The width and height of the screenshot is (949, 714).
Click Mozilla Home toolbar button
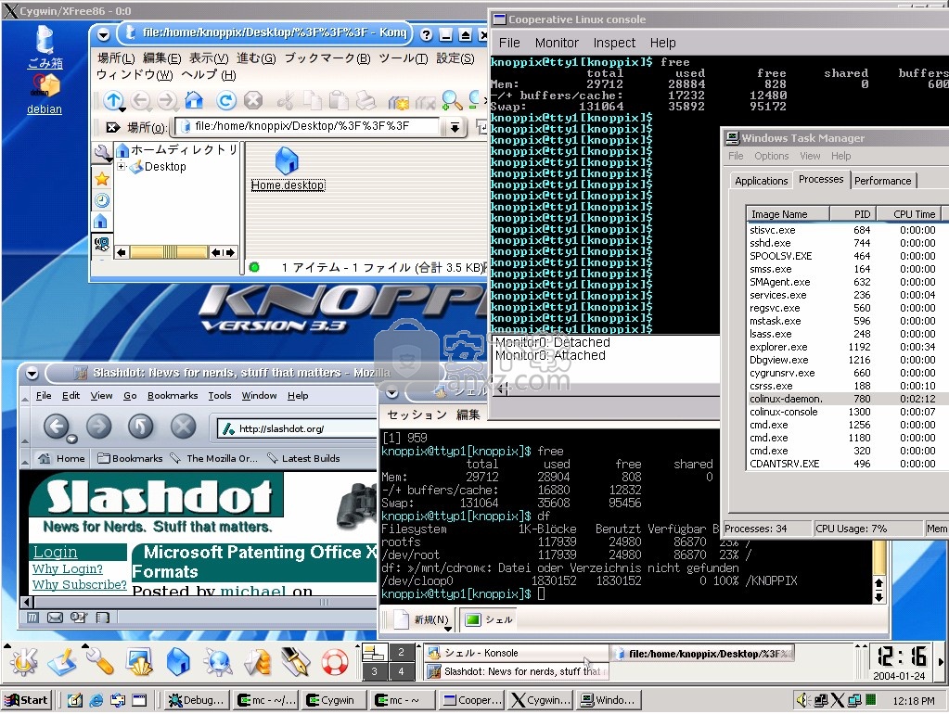[x=61, y=459]
